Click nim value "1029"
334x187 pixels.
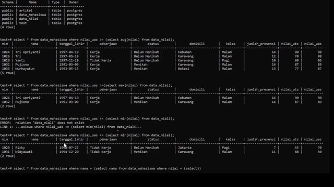(x=6, y=148)
